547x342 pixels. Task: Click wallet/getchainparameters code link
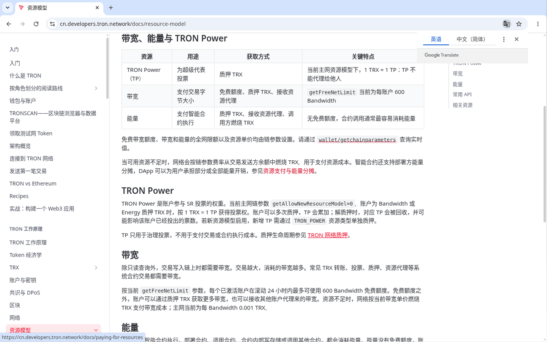pyautogui.click(x=357, y=140)
